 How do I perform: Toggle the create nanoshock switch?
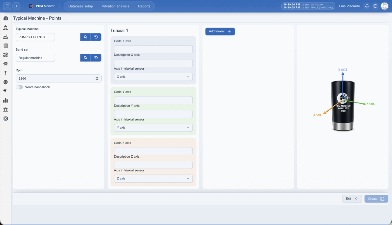19,87
